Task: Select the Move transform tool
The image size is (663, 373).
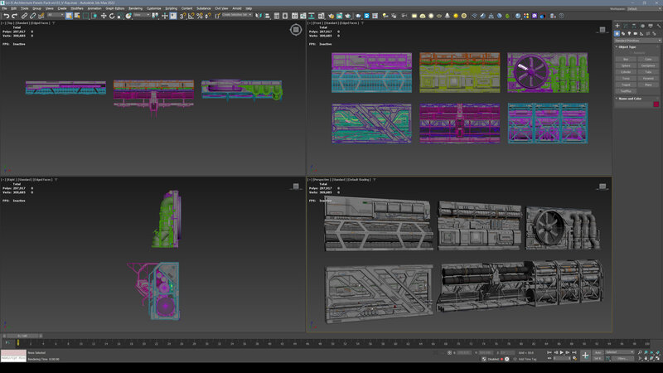Action: tap(103, 15)
